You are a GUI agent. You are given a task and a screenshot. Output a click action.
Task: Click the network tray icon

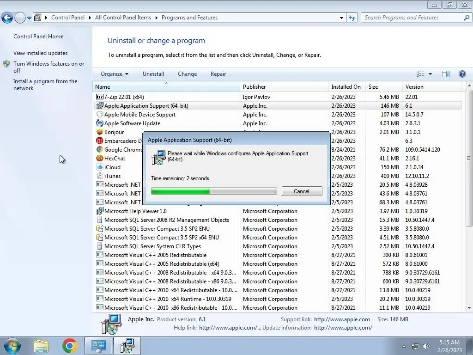click(415, 346)
